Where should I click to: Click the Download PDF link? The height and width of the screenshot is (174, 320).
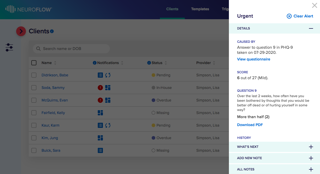tap(250, 125)
